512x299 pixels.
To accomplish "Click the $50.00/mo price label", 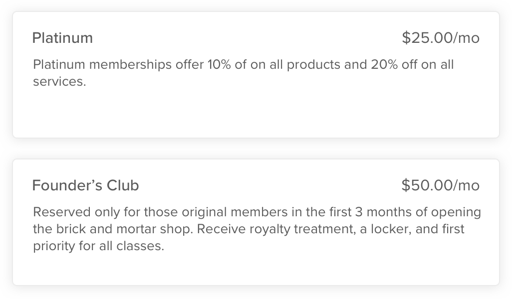I will coord(440,185).
